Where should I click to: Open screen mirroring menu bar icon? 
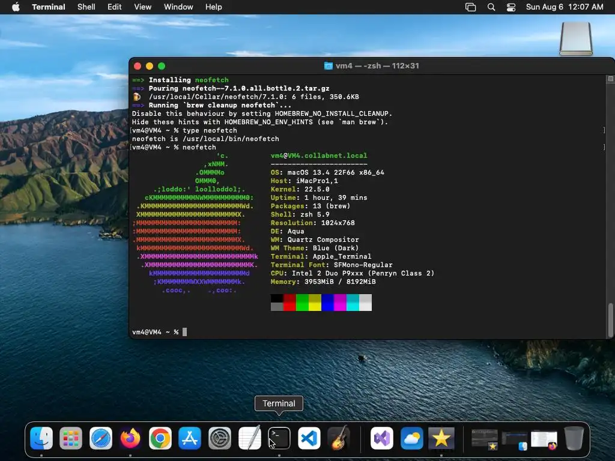[470, 7]
